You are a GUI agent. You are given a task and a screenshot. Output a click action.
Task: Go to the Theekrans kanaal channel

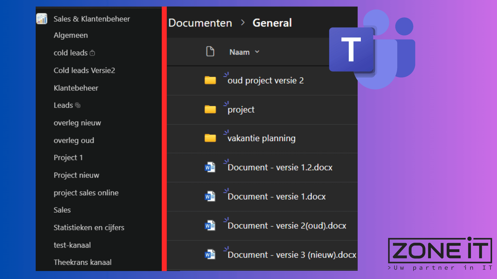click(83, 262)
